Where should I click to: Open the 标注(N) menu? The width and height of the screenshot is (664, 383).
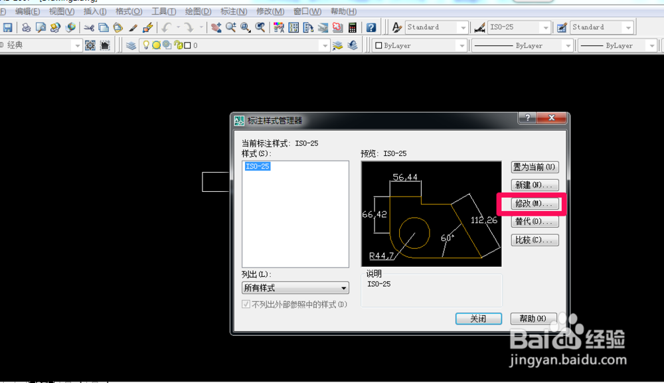234,11
